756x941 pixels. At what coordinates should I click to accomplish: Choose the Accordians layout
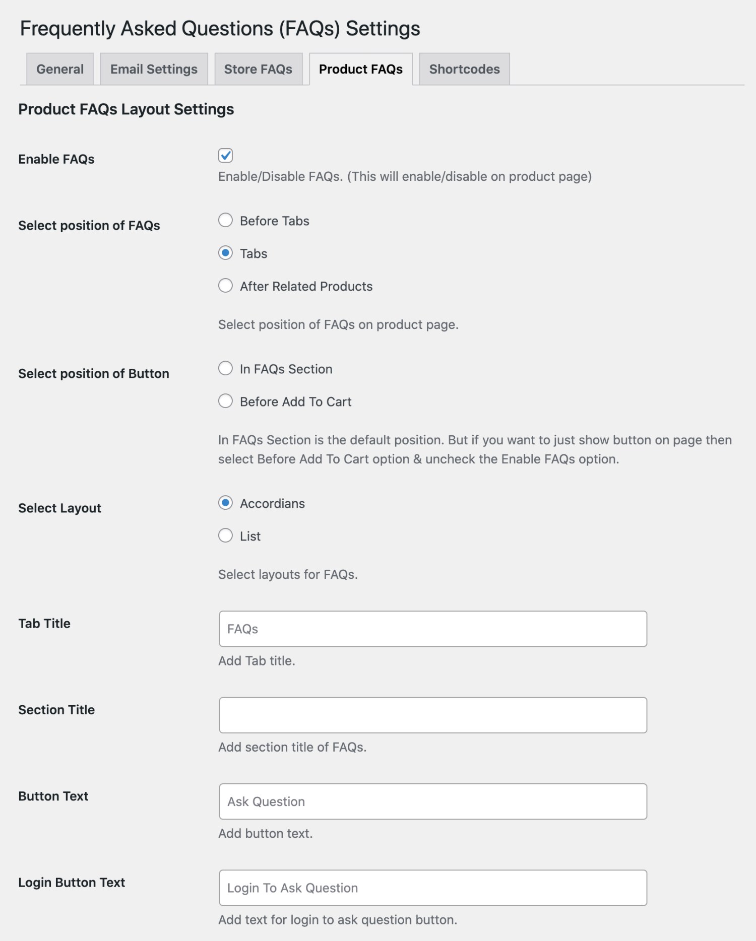pos(225,503)
